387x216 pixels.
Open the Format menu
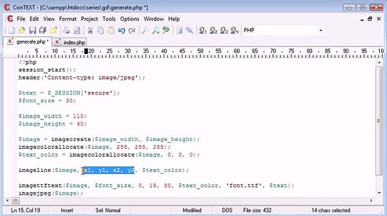click(67, 19)
